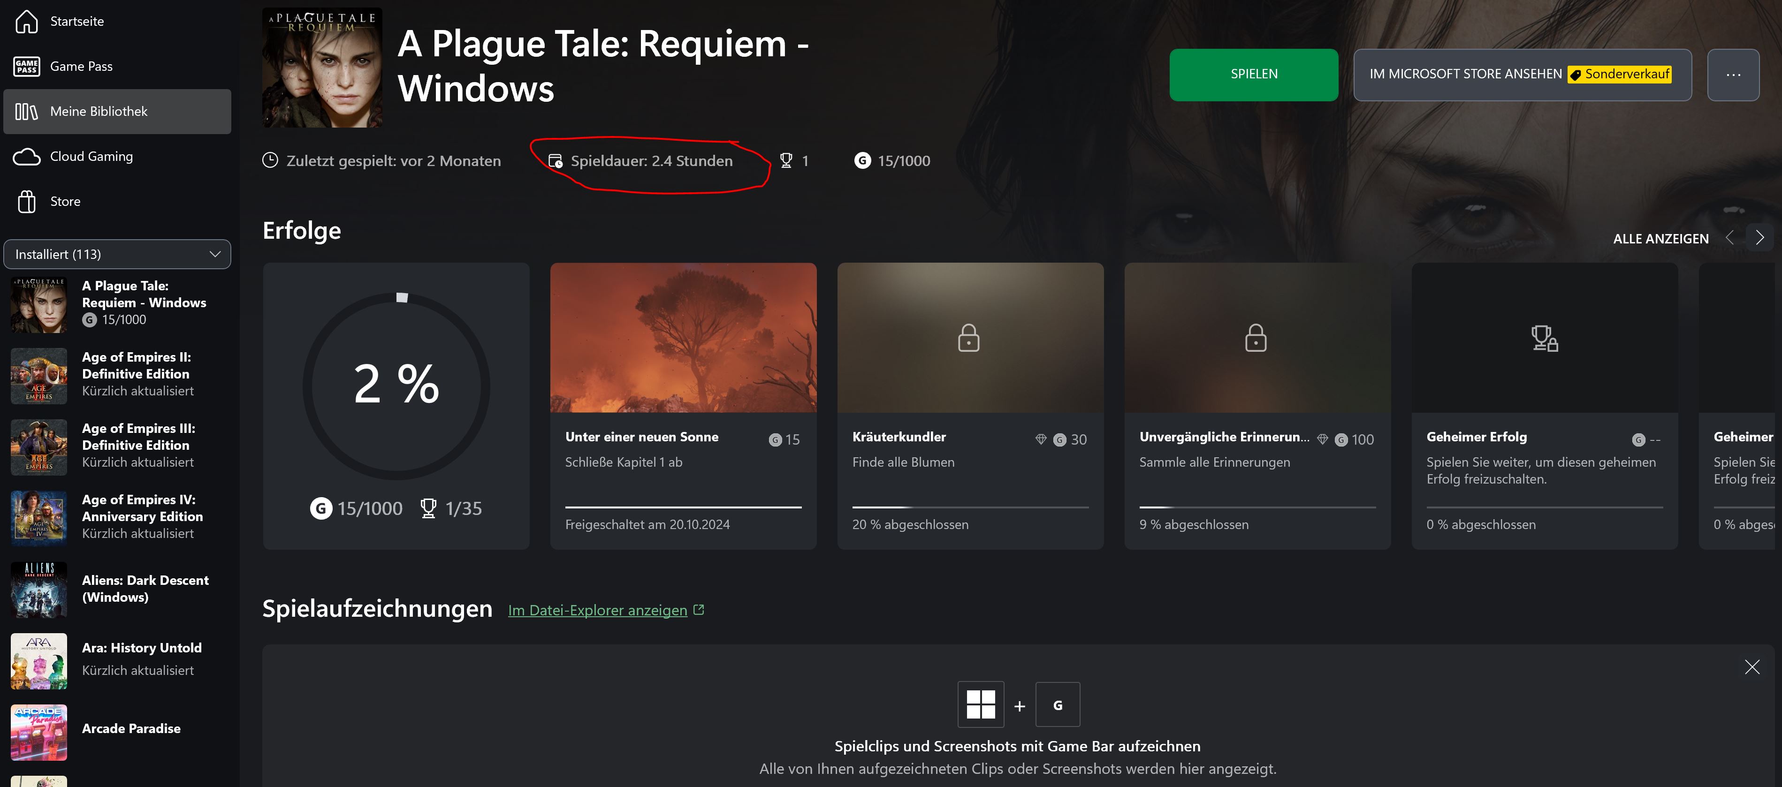Click the Sammle alle Erinnerungen description
1782x787 pixels.
[1214, 462]
